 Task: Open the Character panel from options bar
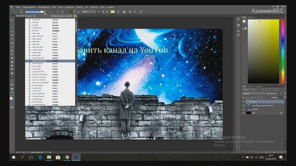point(124,12)
